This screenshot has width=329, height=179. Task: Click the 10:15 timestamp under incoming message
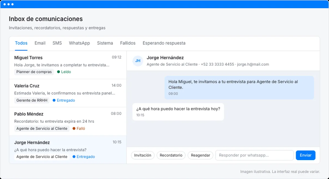click(140, 115)
